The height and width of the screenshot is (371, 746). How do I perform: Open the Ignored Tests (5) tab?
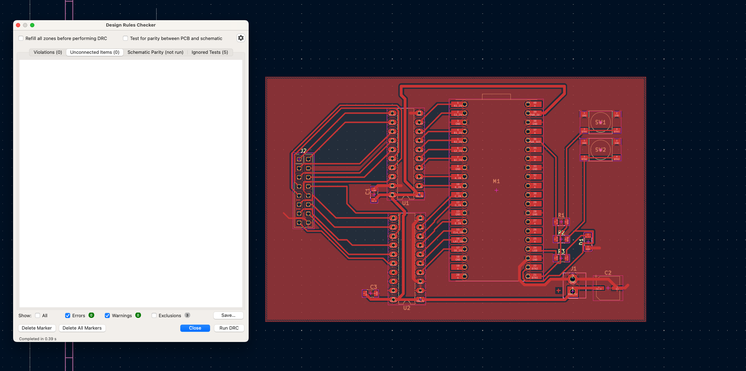click(210, 52)
